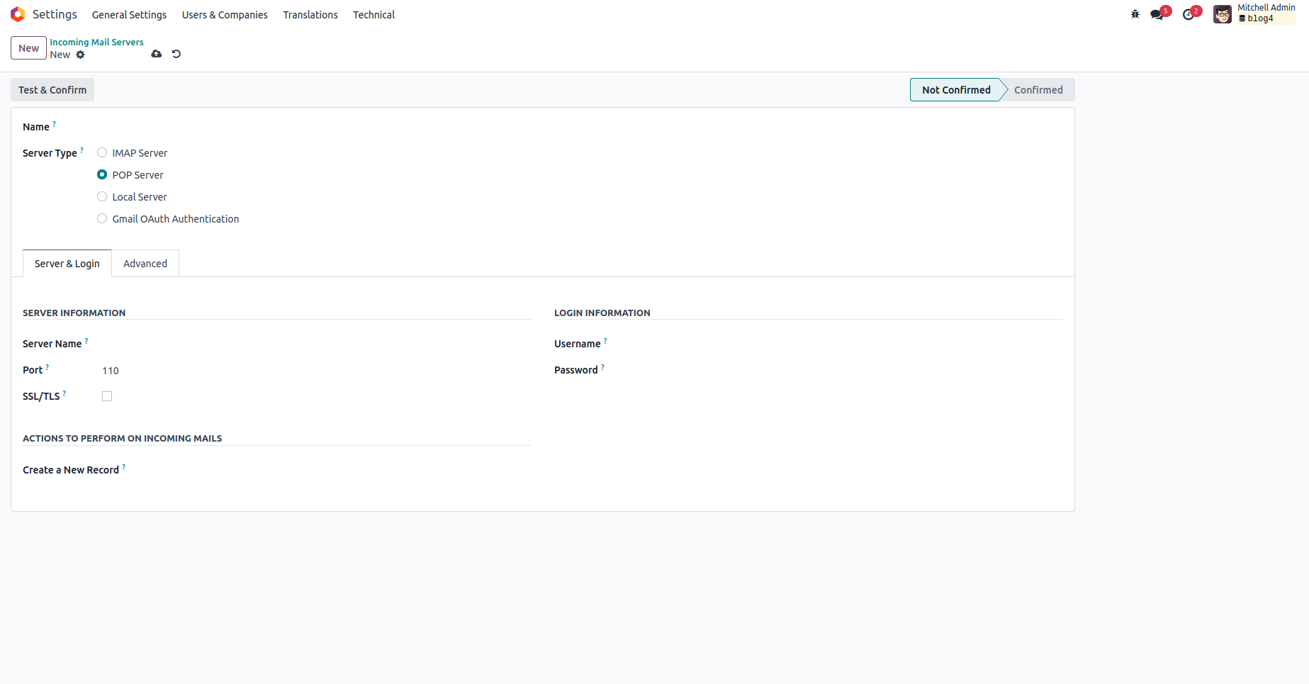Screen dimensions: 1309x684
Task: Click ACTIONS TO PERFORM ON INCOMING MAILS heading
Action: coord(122,438)
